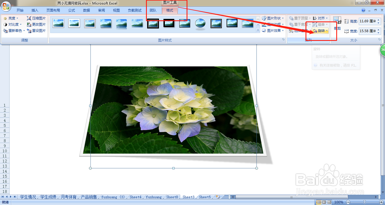Edit the 高度 height value field
Screen dimensions: 385x205
coord(368,21)
